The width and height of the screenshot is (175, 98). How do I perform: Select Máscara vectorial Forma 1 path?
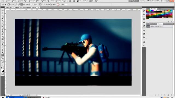point(159,26)
